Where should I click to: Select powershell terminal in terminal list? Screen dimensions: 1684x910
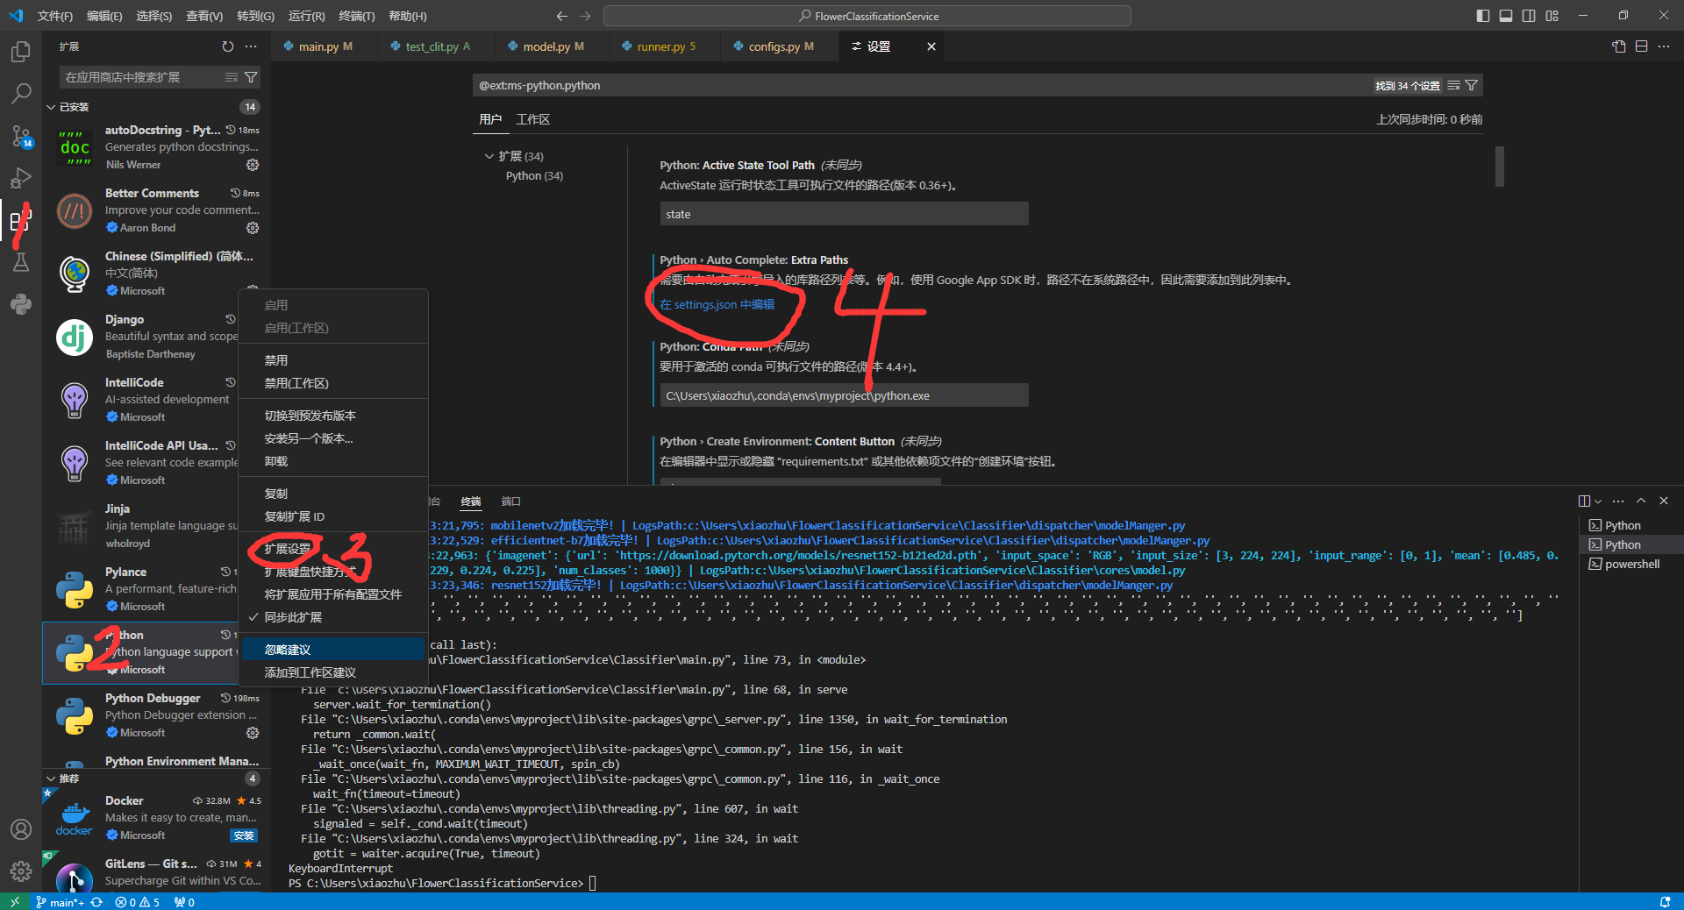coord(1630,564)
